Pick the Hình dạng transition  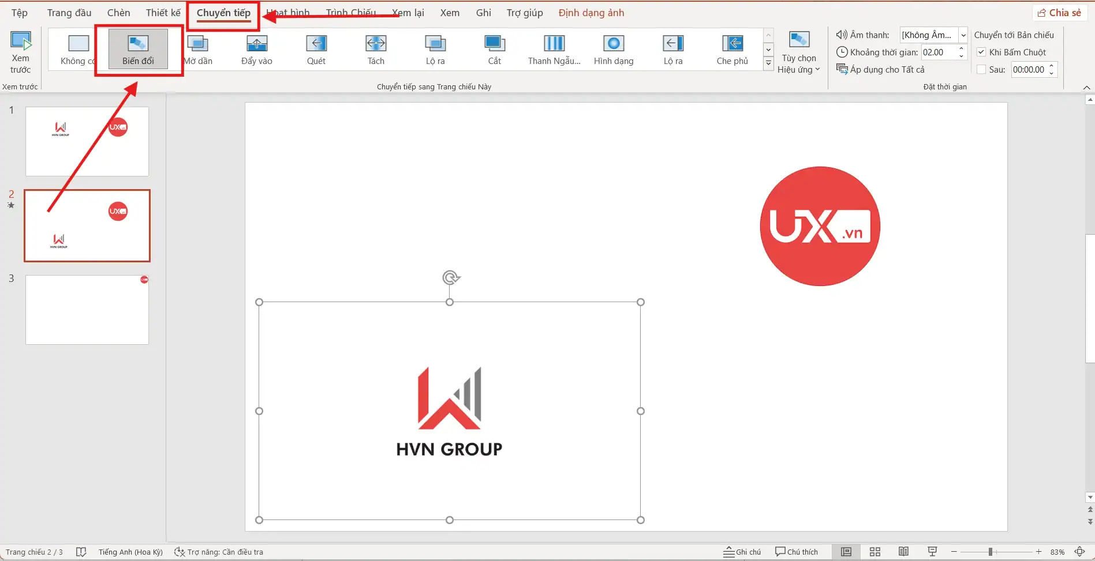613,50
